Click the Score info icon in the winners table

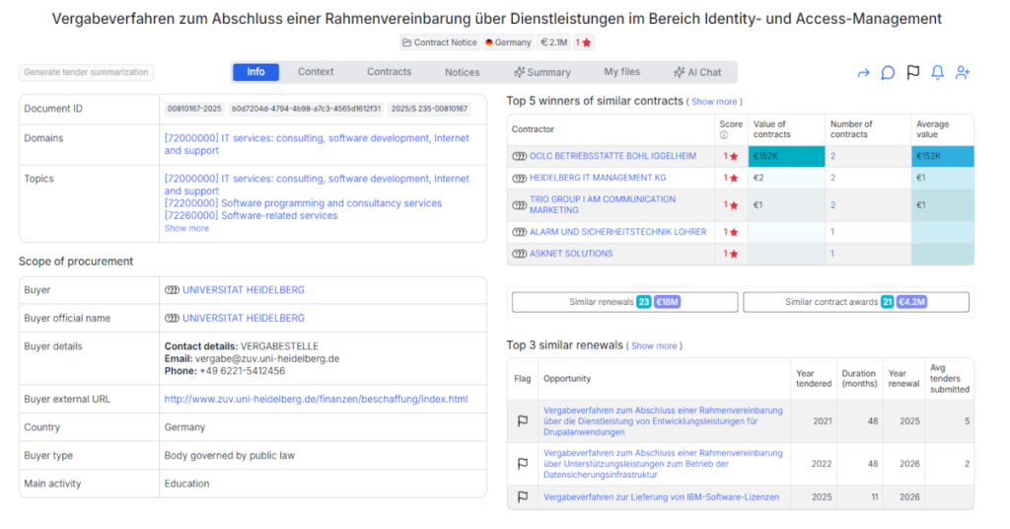pos(723,135)
